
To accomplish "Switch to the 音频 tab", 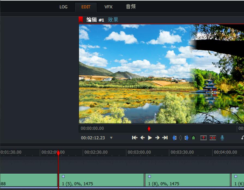I will 131,7.
